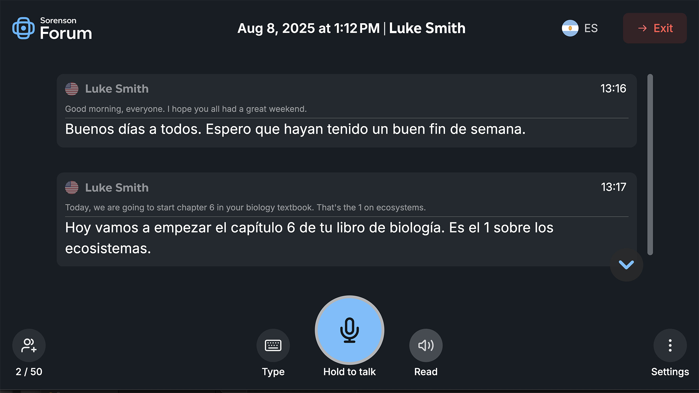This screenshot has width=699, height=393.
Task: Click the 13:17 message timestamp
Action: coord(613,187)
